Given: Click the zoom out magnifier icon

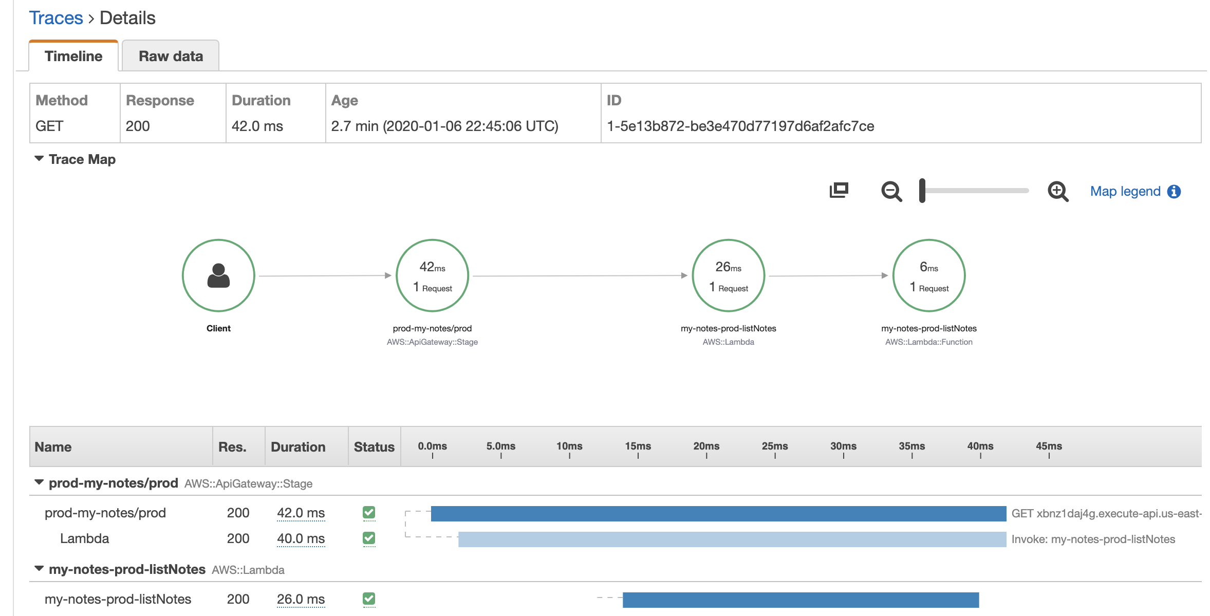Looking at the screenshot, I should pos(891,191).
